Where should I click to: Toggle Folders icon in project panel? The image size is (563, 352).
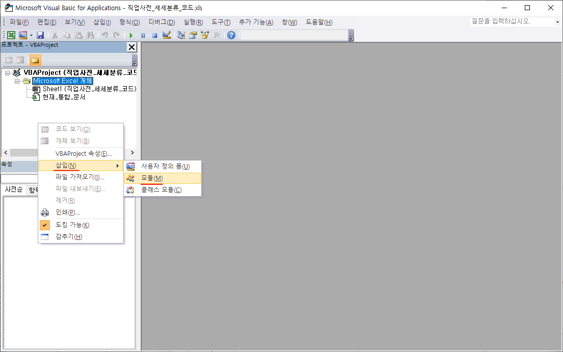click(35, 60)
